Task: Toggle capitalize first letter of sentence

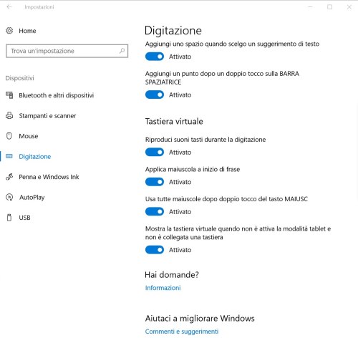Action: click(155, 182)
